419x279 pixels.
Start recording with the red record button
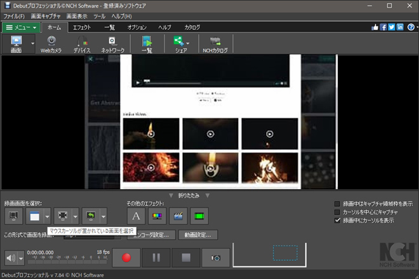(126, 257)
